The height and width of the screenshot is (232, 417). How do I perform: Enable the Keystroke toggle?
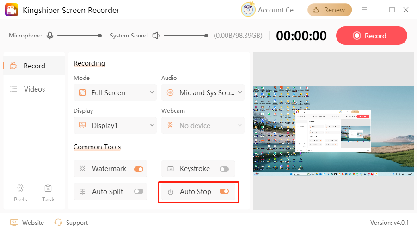[x=224, y=169]
